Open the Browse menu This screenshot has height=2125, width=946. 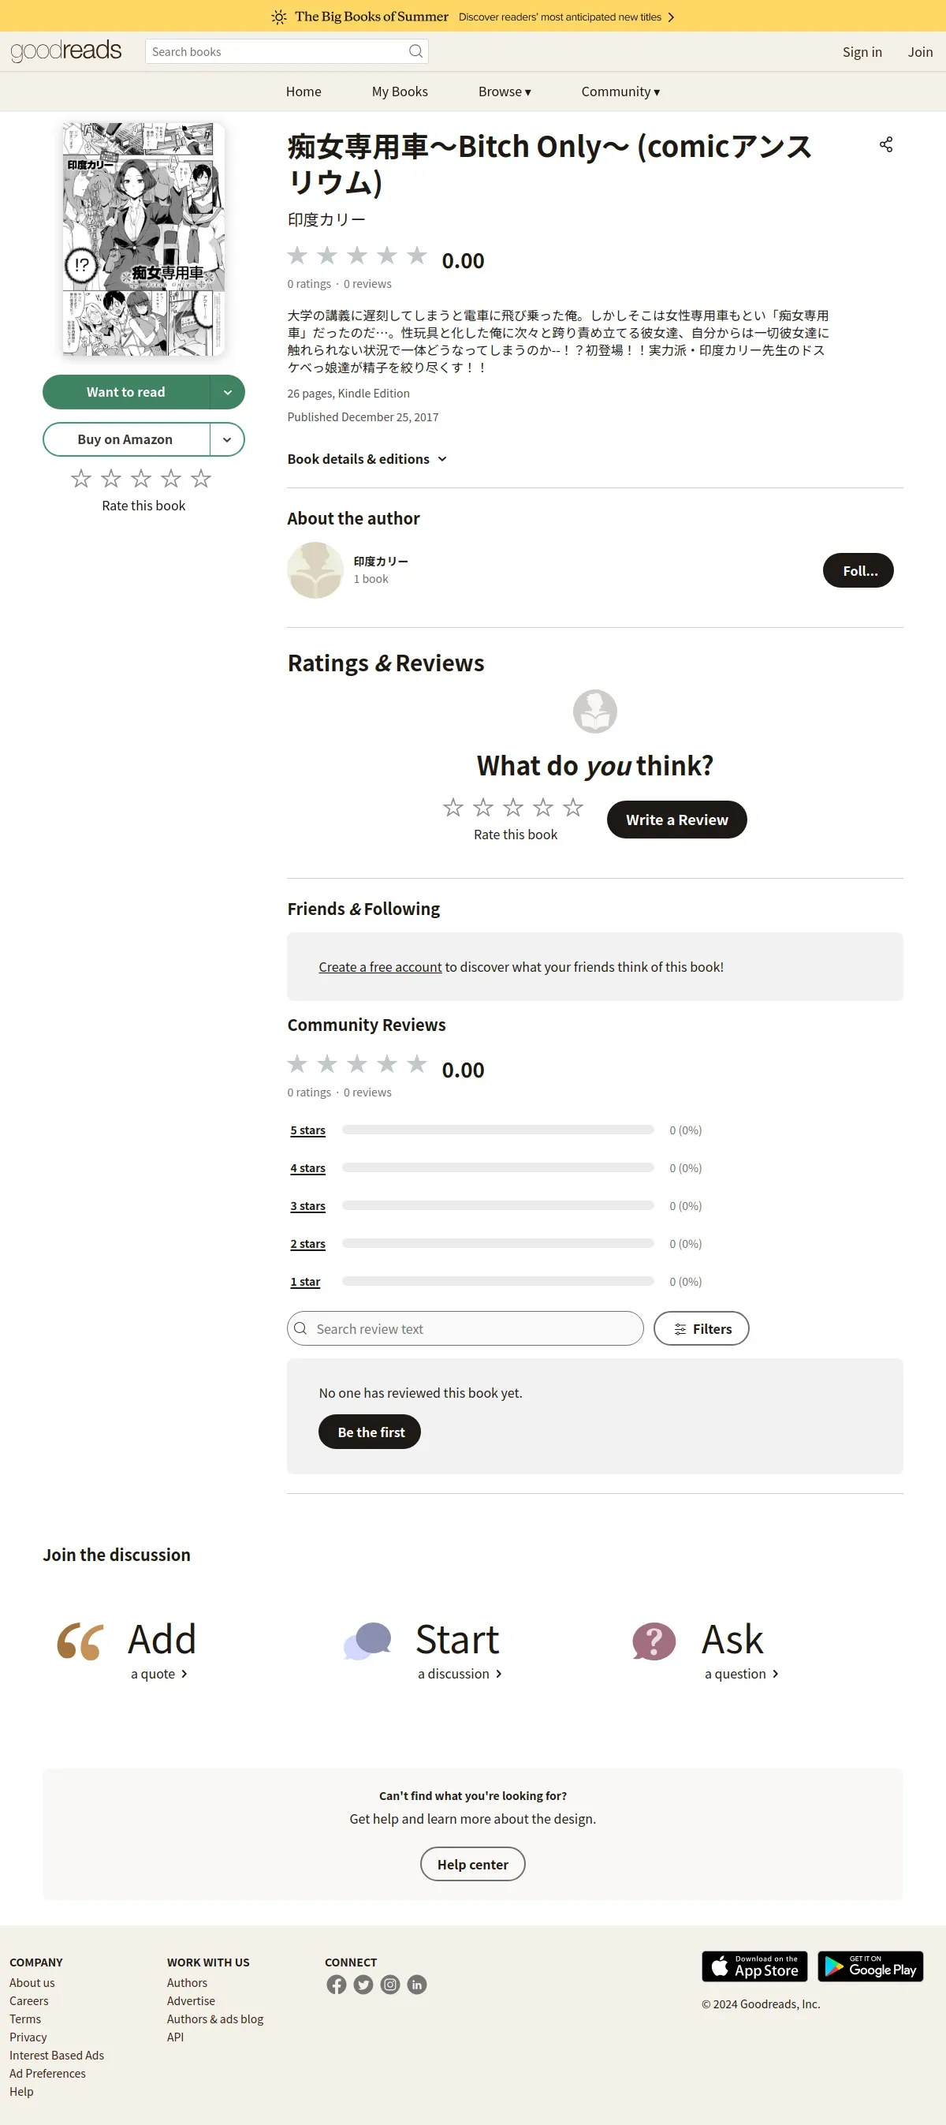pyautogui.click(x=504, y=91)
